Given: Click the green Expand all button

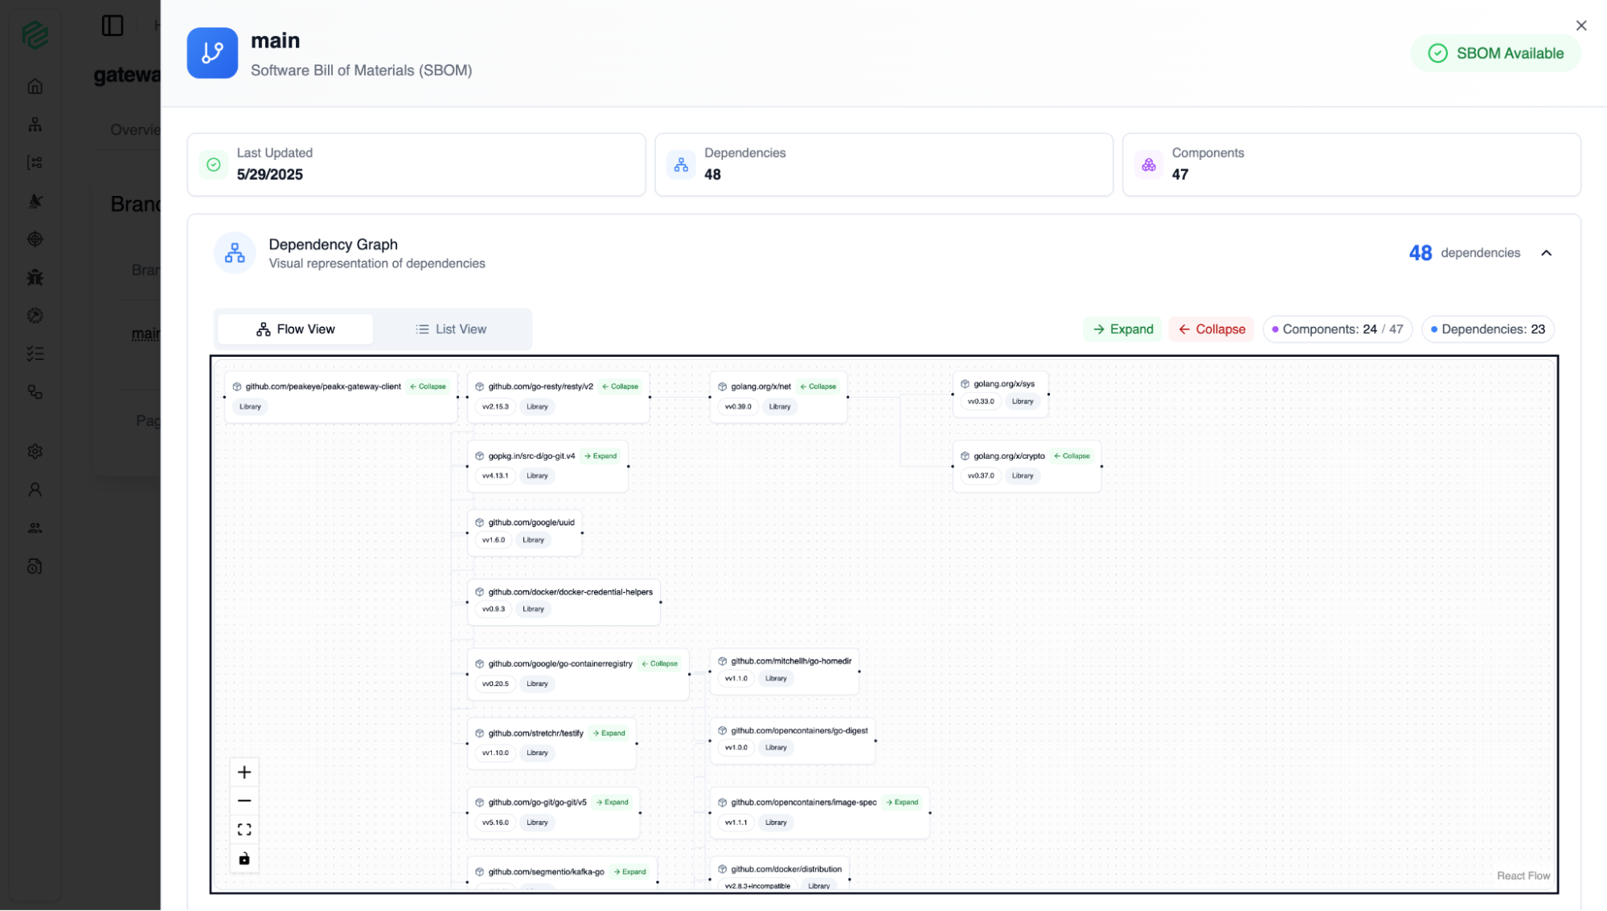Looking at the screenshot, I should (1122, 329).
